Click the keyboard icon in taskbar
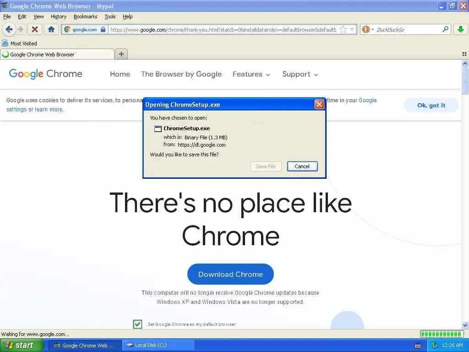The image size is (469, 352). (418, 346)
